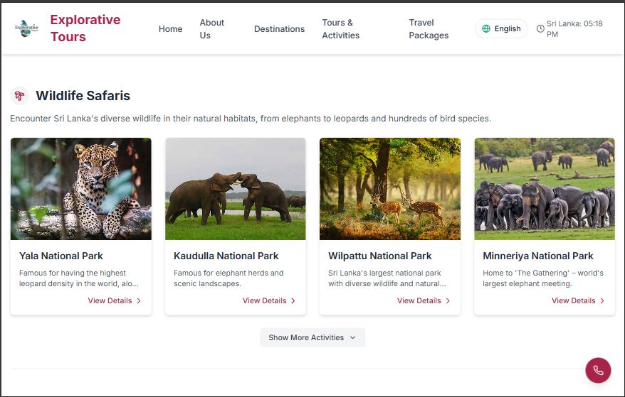Click the chevron arrow on Minneriya's View Details

point(602,300)
